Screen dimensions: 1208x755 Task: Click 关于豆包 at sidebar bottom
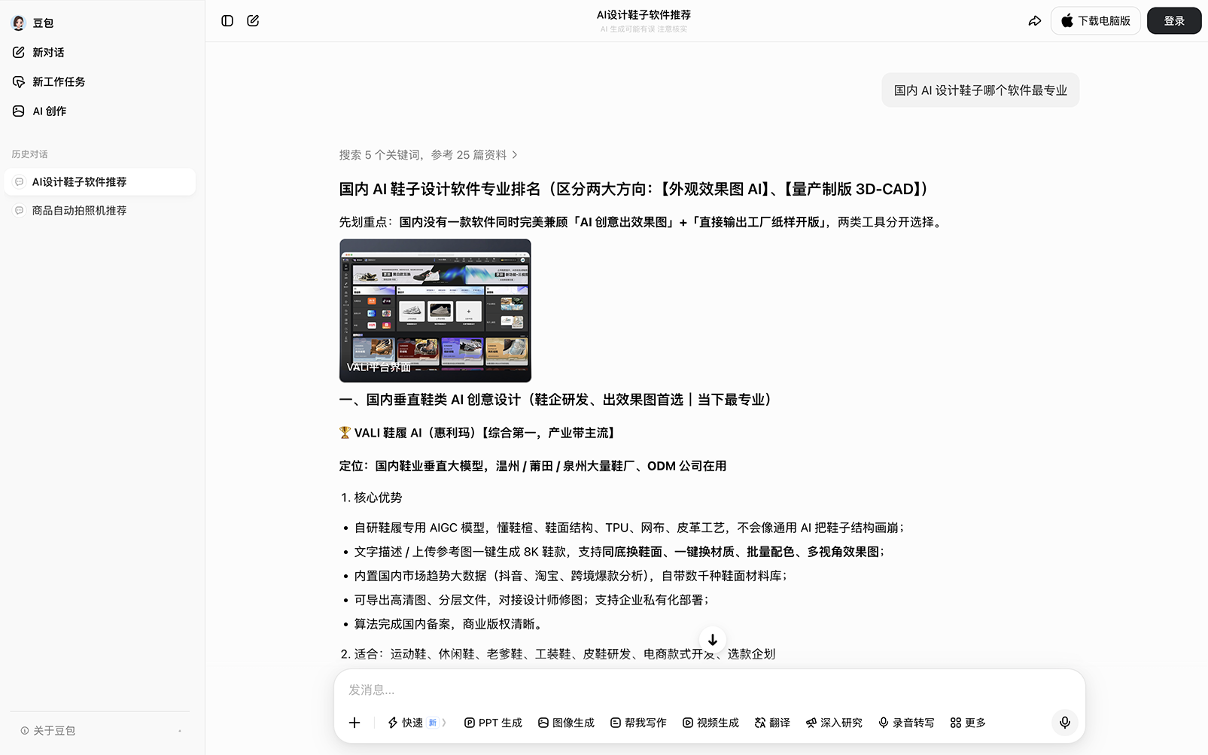click(48, 730)
